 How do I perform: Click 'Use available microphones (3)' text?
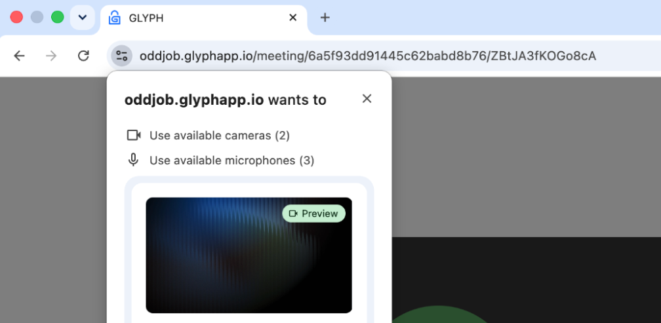point(232,161)
